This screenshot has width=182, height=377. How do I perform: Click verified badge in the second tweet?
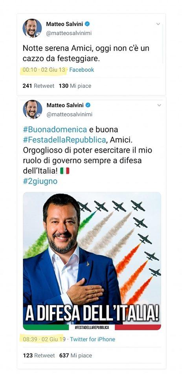pos(88,105)
